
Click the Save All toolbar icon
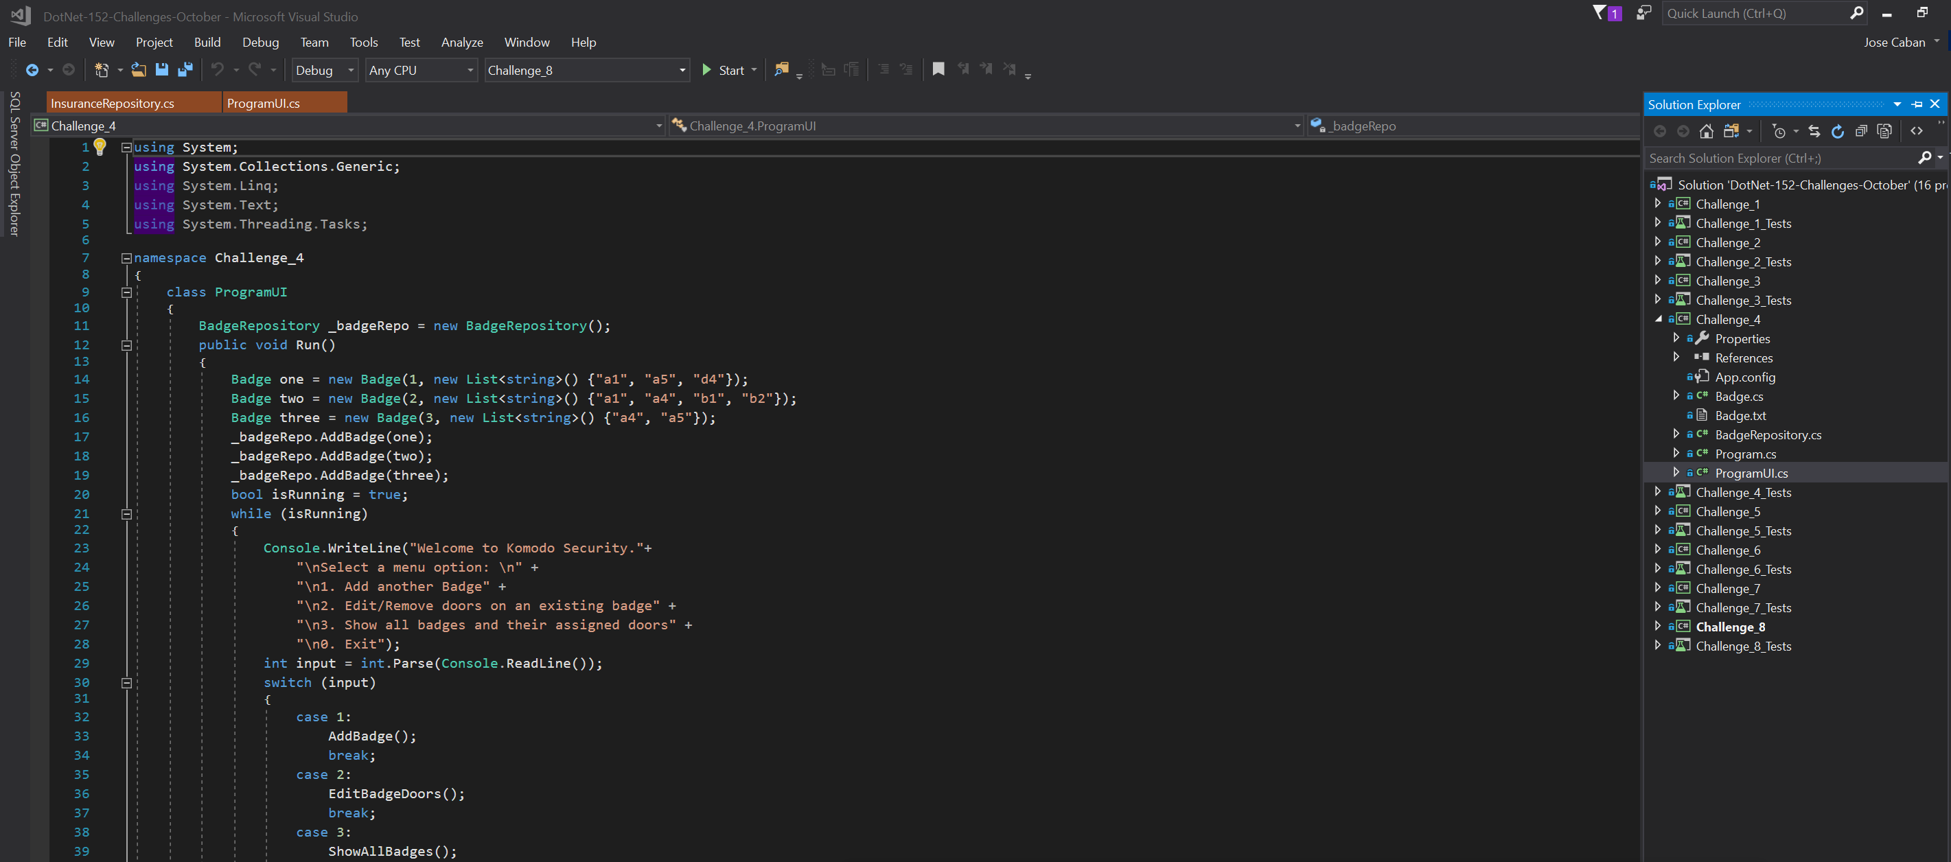(185, 70)
